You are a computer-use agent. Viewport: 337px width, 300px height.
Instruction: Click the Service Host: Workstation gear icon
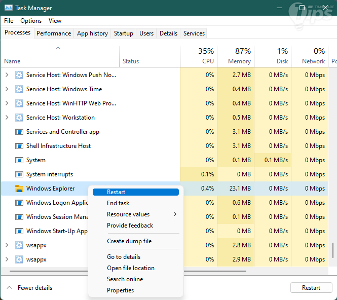19,118
